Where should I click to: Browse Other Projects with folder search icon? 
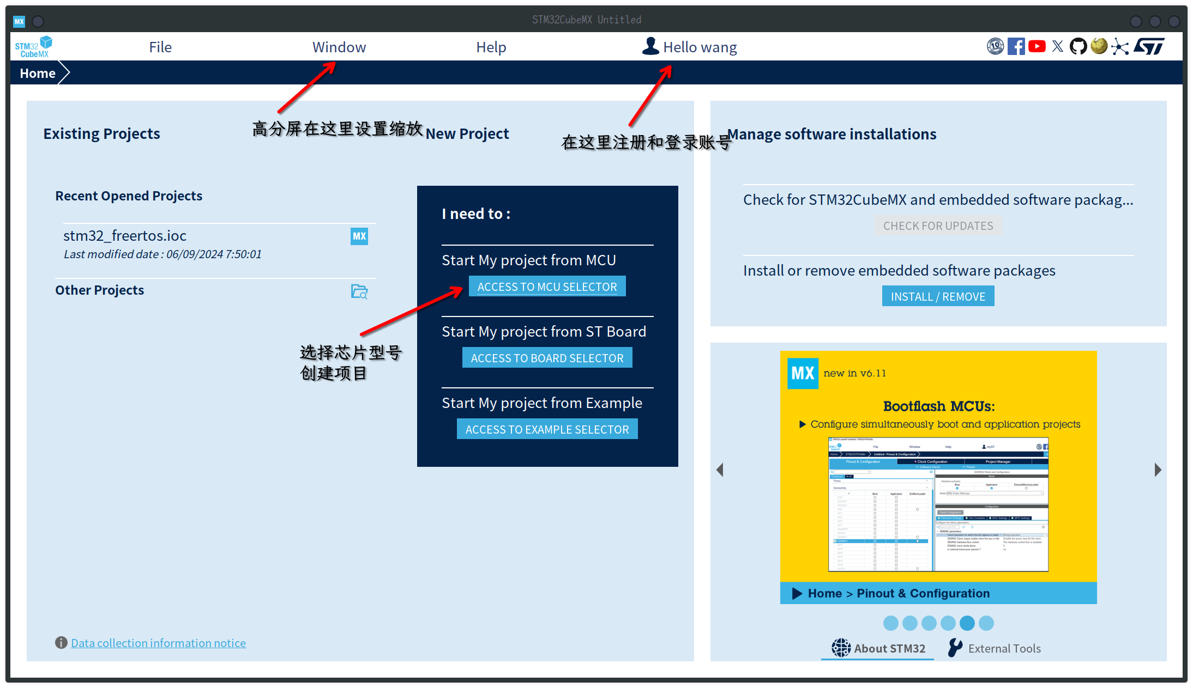click(359, 291)
